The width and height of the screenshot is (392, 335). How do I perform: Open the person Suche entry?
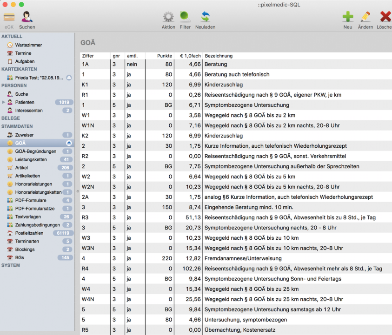click(x=21, y=94)
